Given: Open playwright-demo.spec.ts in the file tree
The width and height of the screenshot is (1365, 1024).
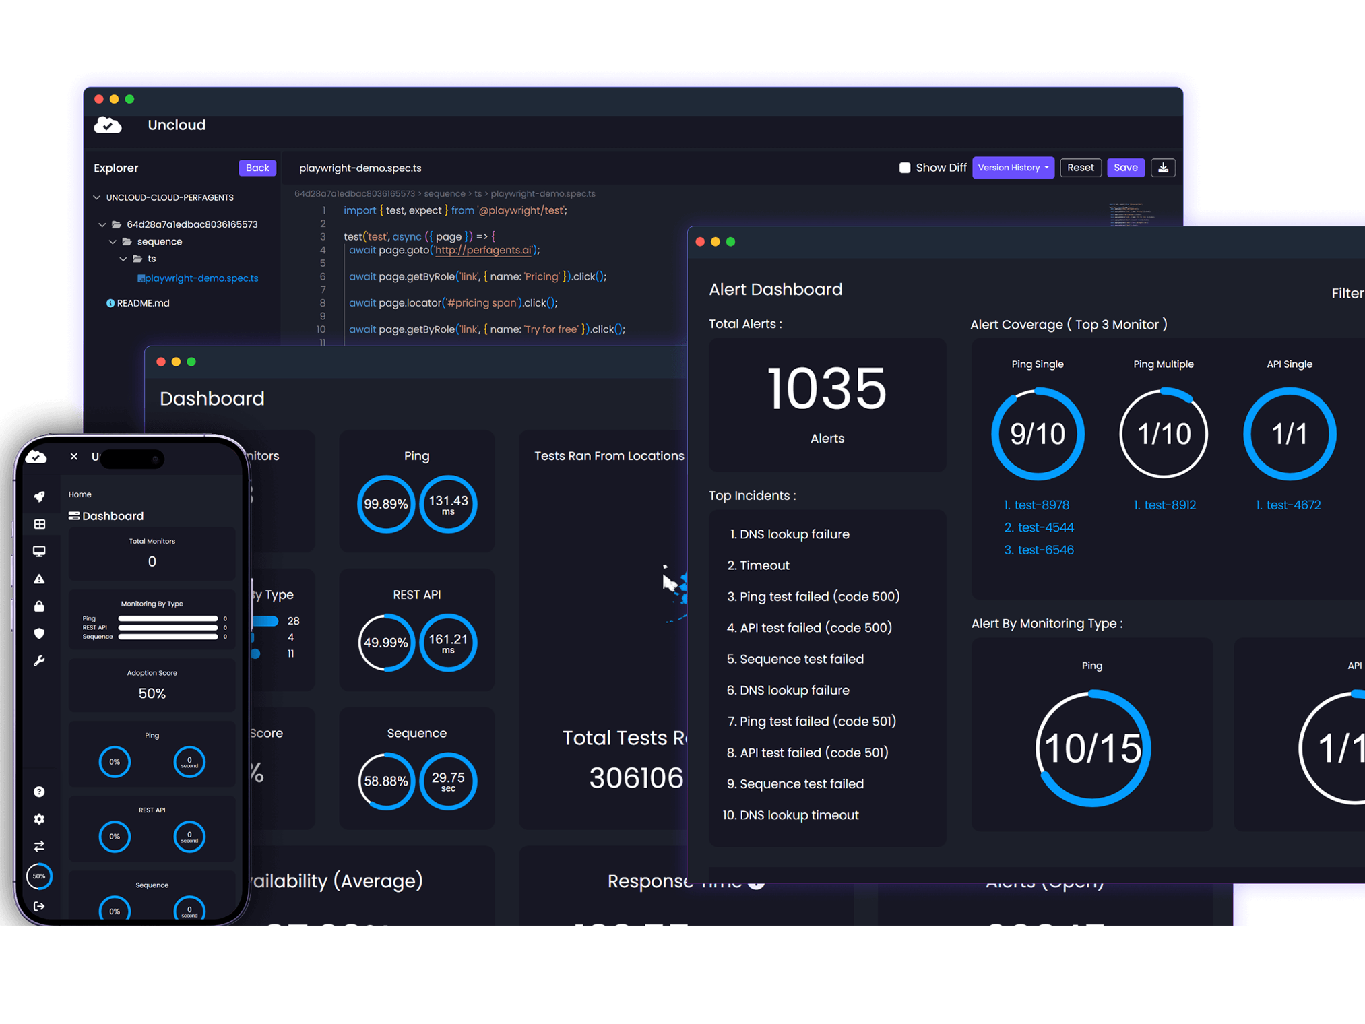Looking at the screenshot, I should coord(201,278).
